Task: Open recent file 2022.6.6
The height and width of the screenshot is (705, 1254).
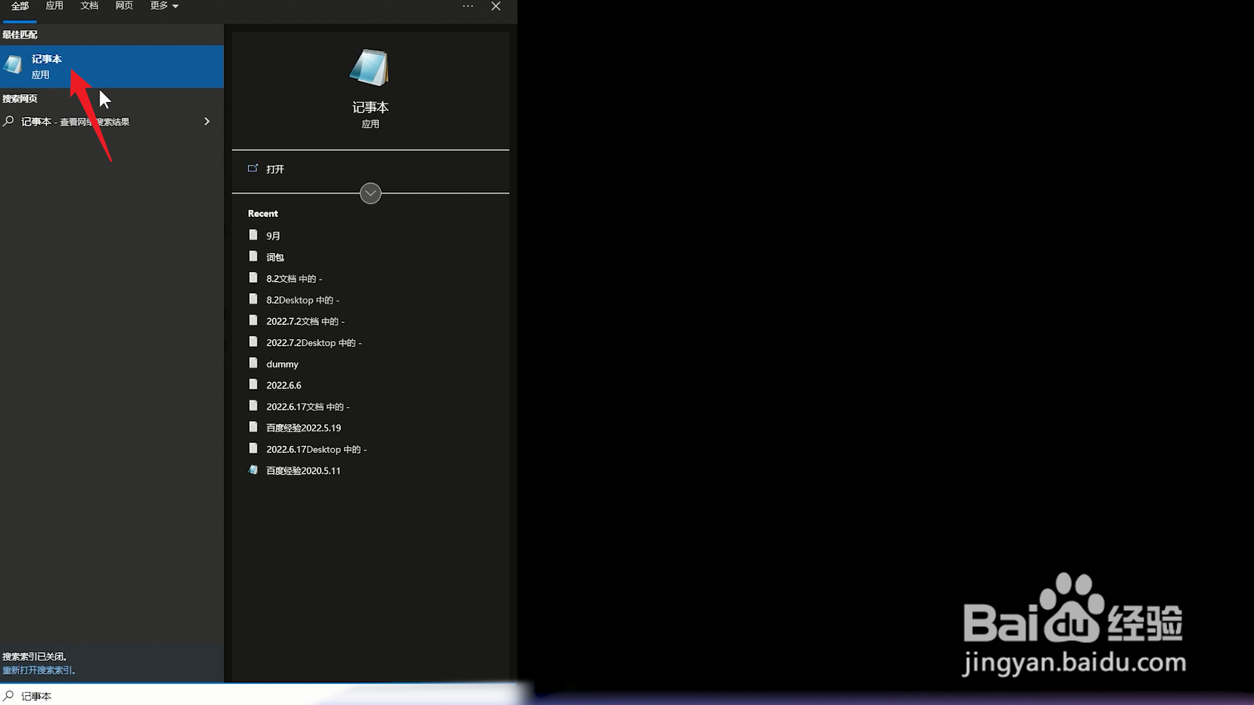Action: point(283,385)
